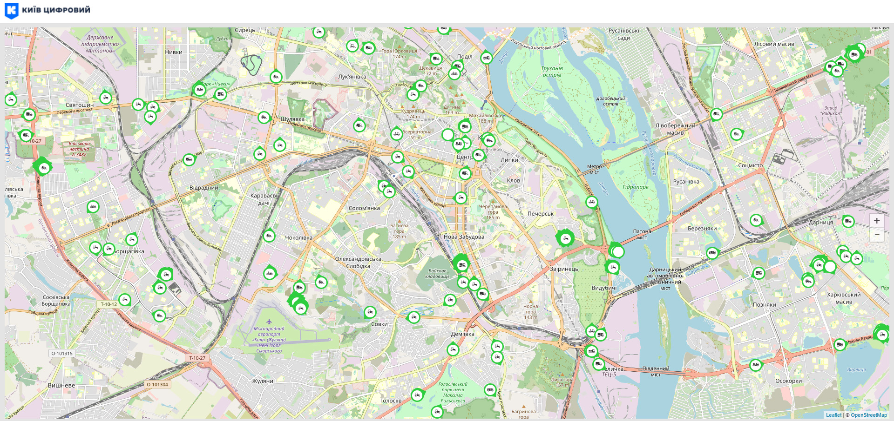
Task: Select the marker directly above Совки label
Action: click(370, 312)
